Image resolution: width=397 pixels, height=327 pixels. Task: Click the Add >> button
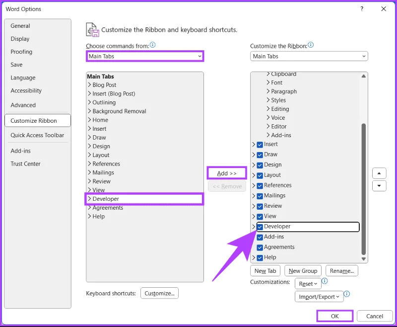[x=227, y=173]
